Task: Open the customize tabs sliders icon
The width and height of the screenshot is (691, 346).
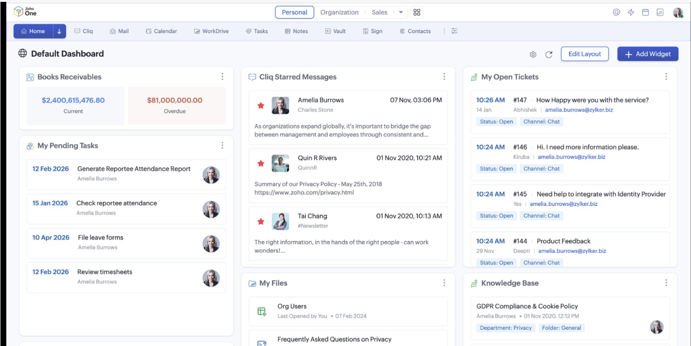Action: [454, 31]
